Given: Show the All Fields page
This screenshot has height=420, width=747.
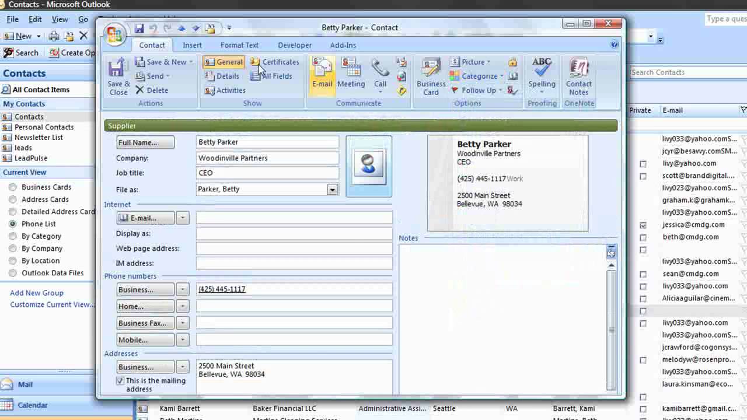Looking at the screenshot, I should [271, 76].
